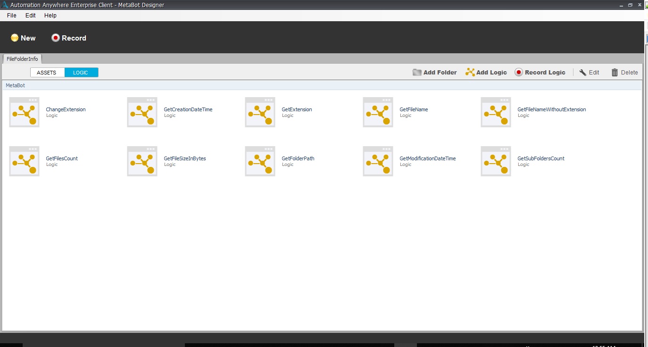This screenshot has height=347, width=648.
Task: Create a new MetaBot with New
Action: 23,38
